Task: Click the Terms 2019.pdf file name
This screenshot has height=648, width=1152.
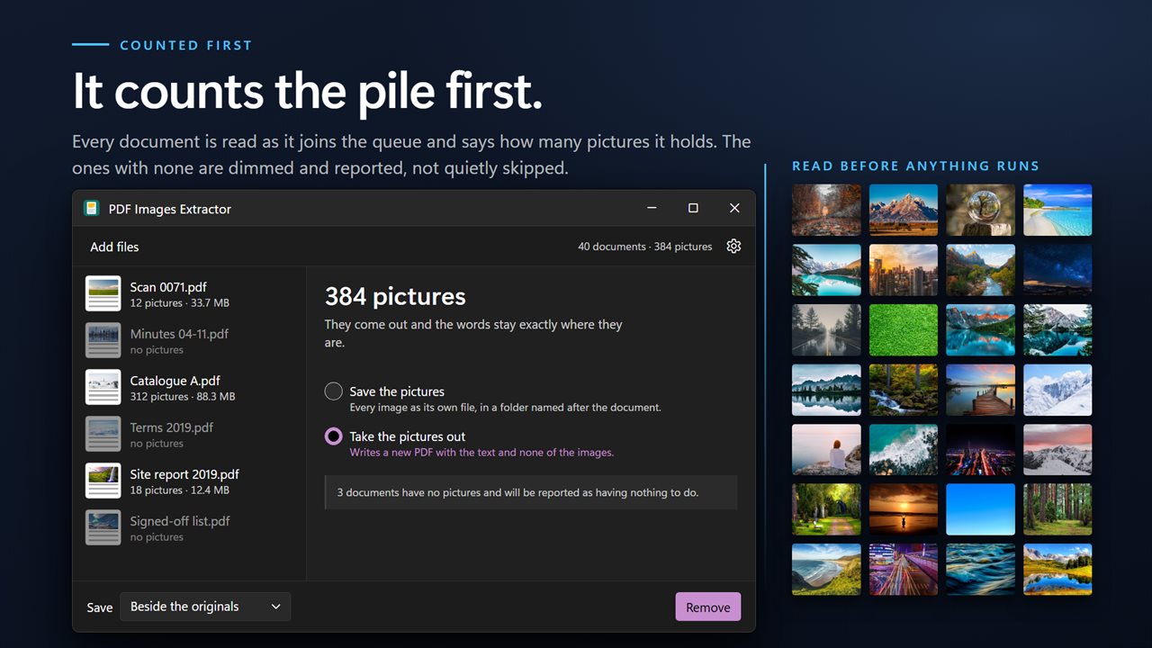Action: tap(172, 427)
